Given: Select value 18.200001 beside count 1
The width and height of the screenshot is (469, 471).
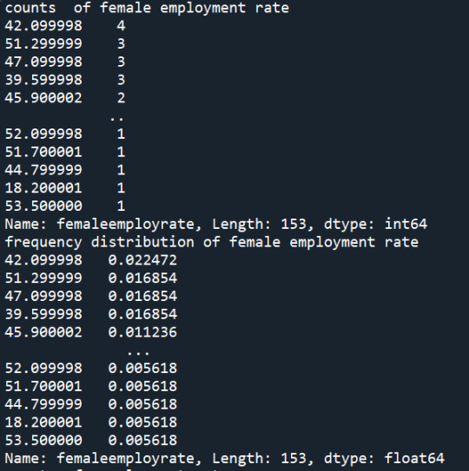Looking at the screenshot, I should (x=43, y=188).
